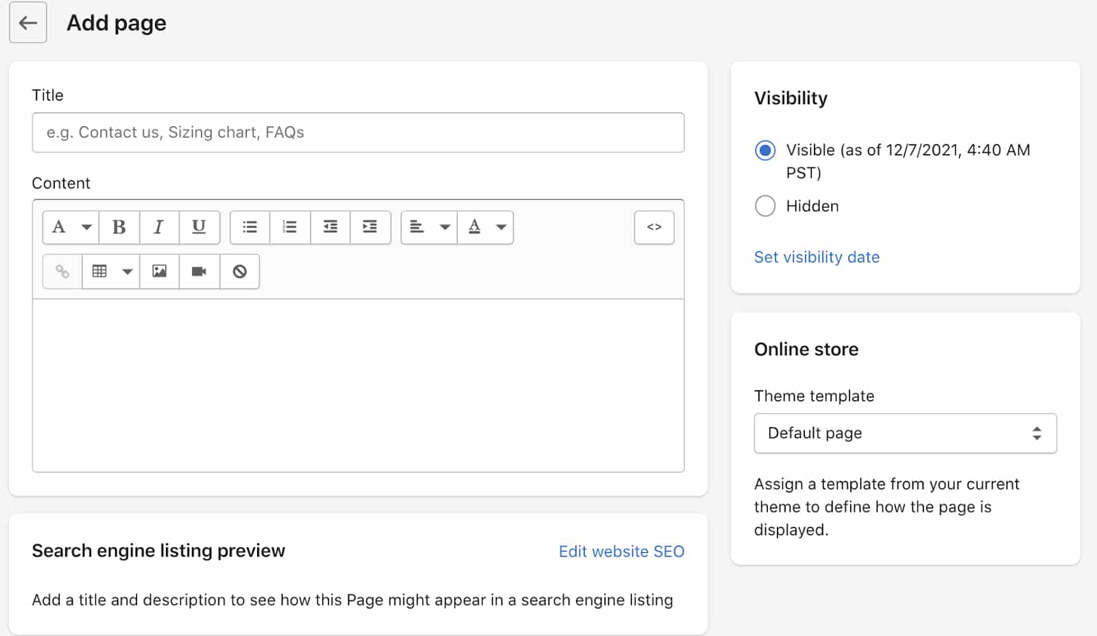Screen dimensions: 1097x636
Task: Toggle underline formatting
Action: pos(199,227)
